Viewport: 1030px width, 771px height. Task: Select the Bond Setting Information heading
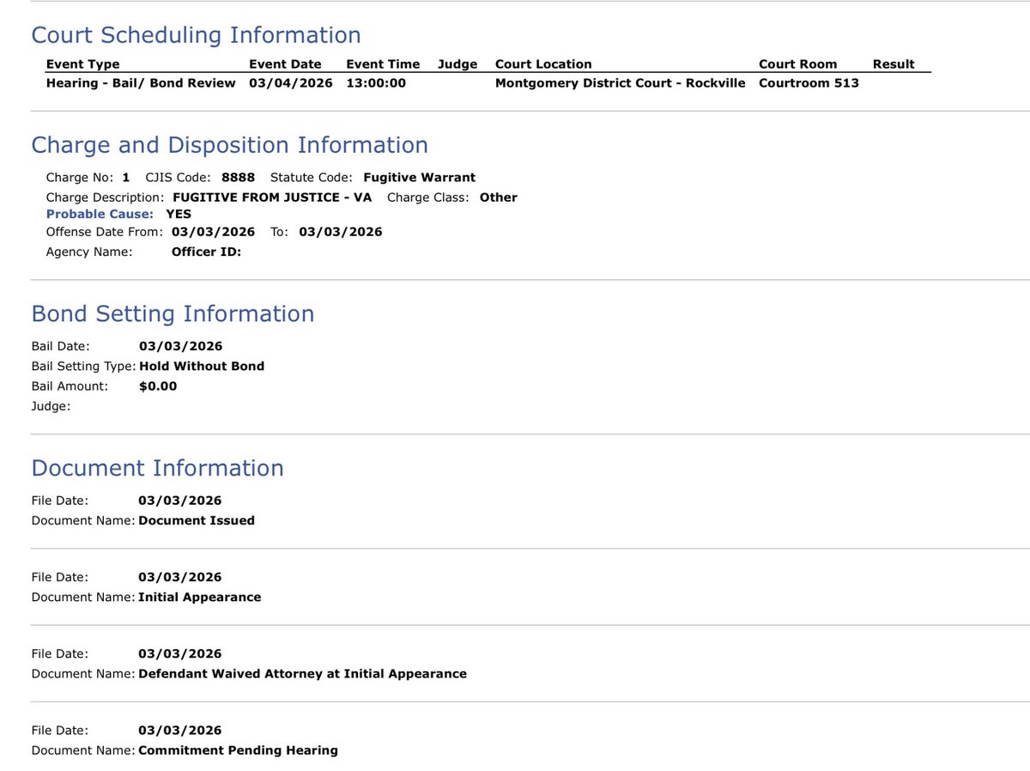click(173, 314)
